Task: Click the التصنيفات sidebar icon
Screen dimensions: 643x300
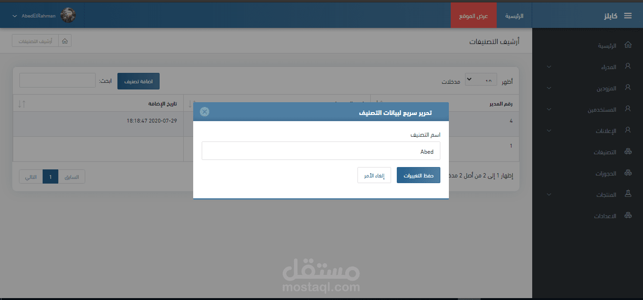Action: (628, 152)
